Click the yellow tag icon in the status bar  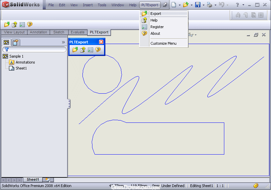click(x=256, y=186)
